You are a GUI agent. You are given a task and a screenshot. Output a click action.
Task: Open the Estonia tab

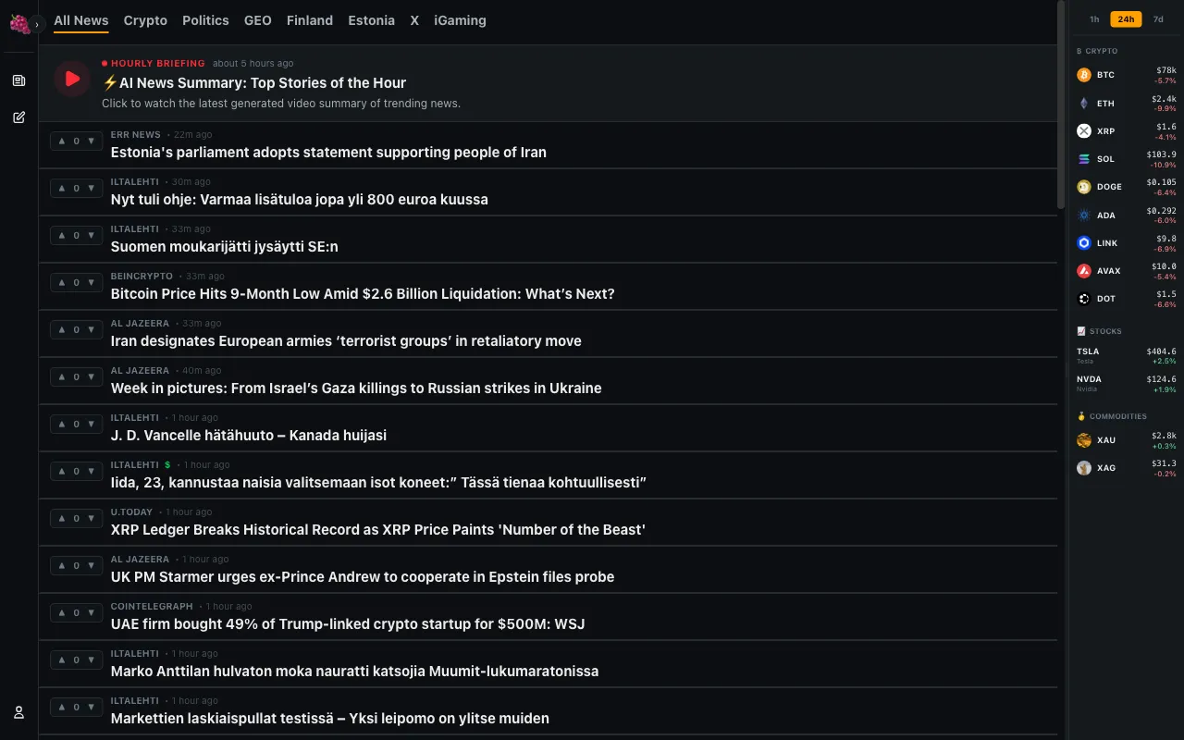[x=372, y=20]
